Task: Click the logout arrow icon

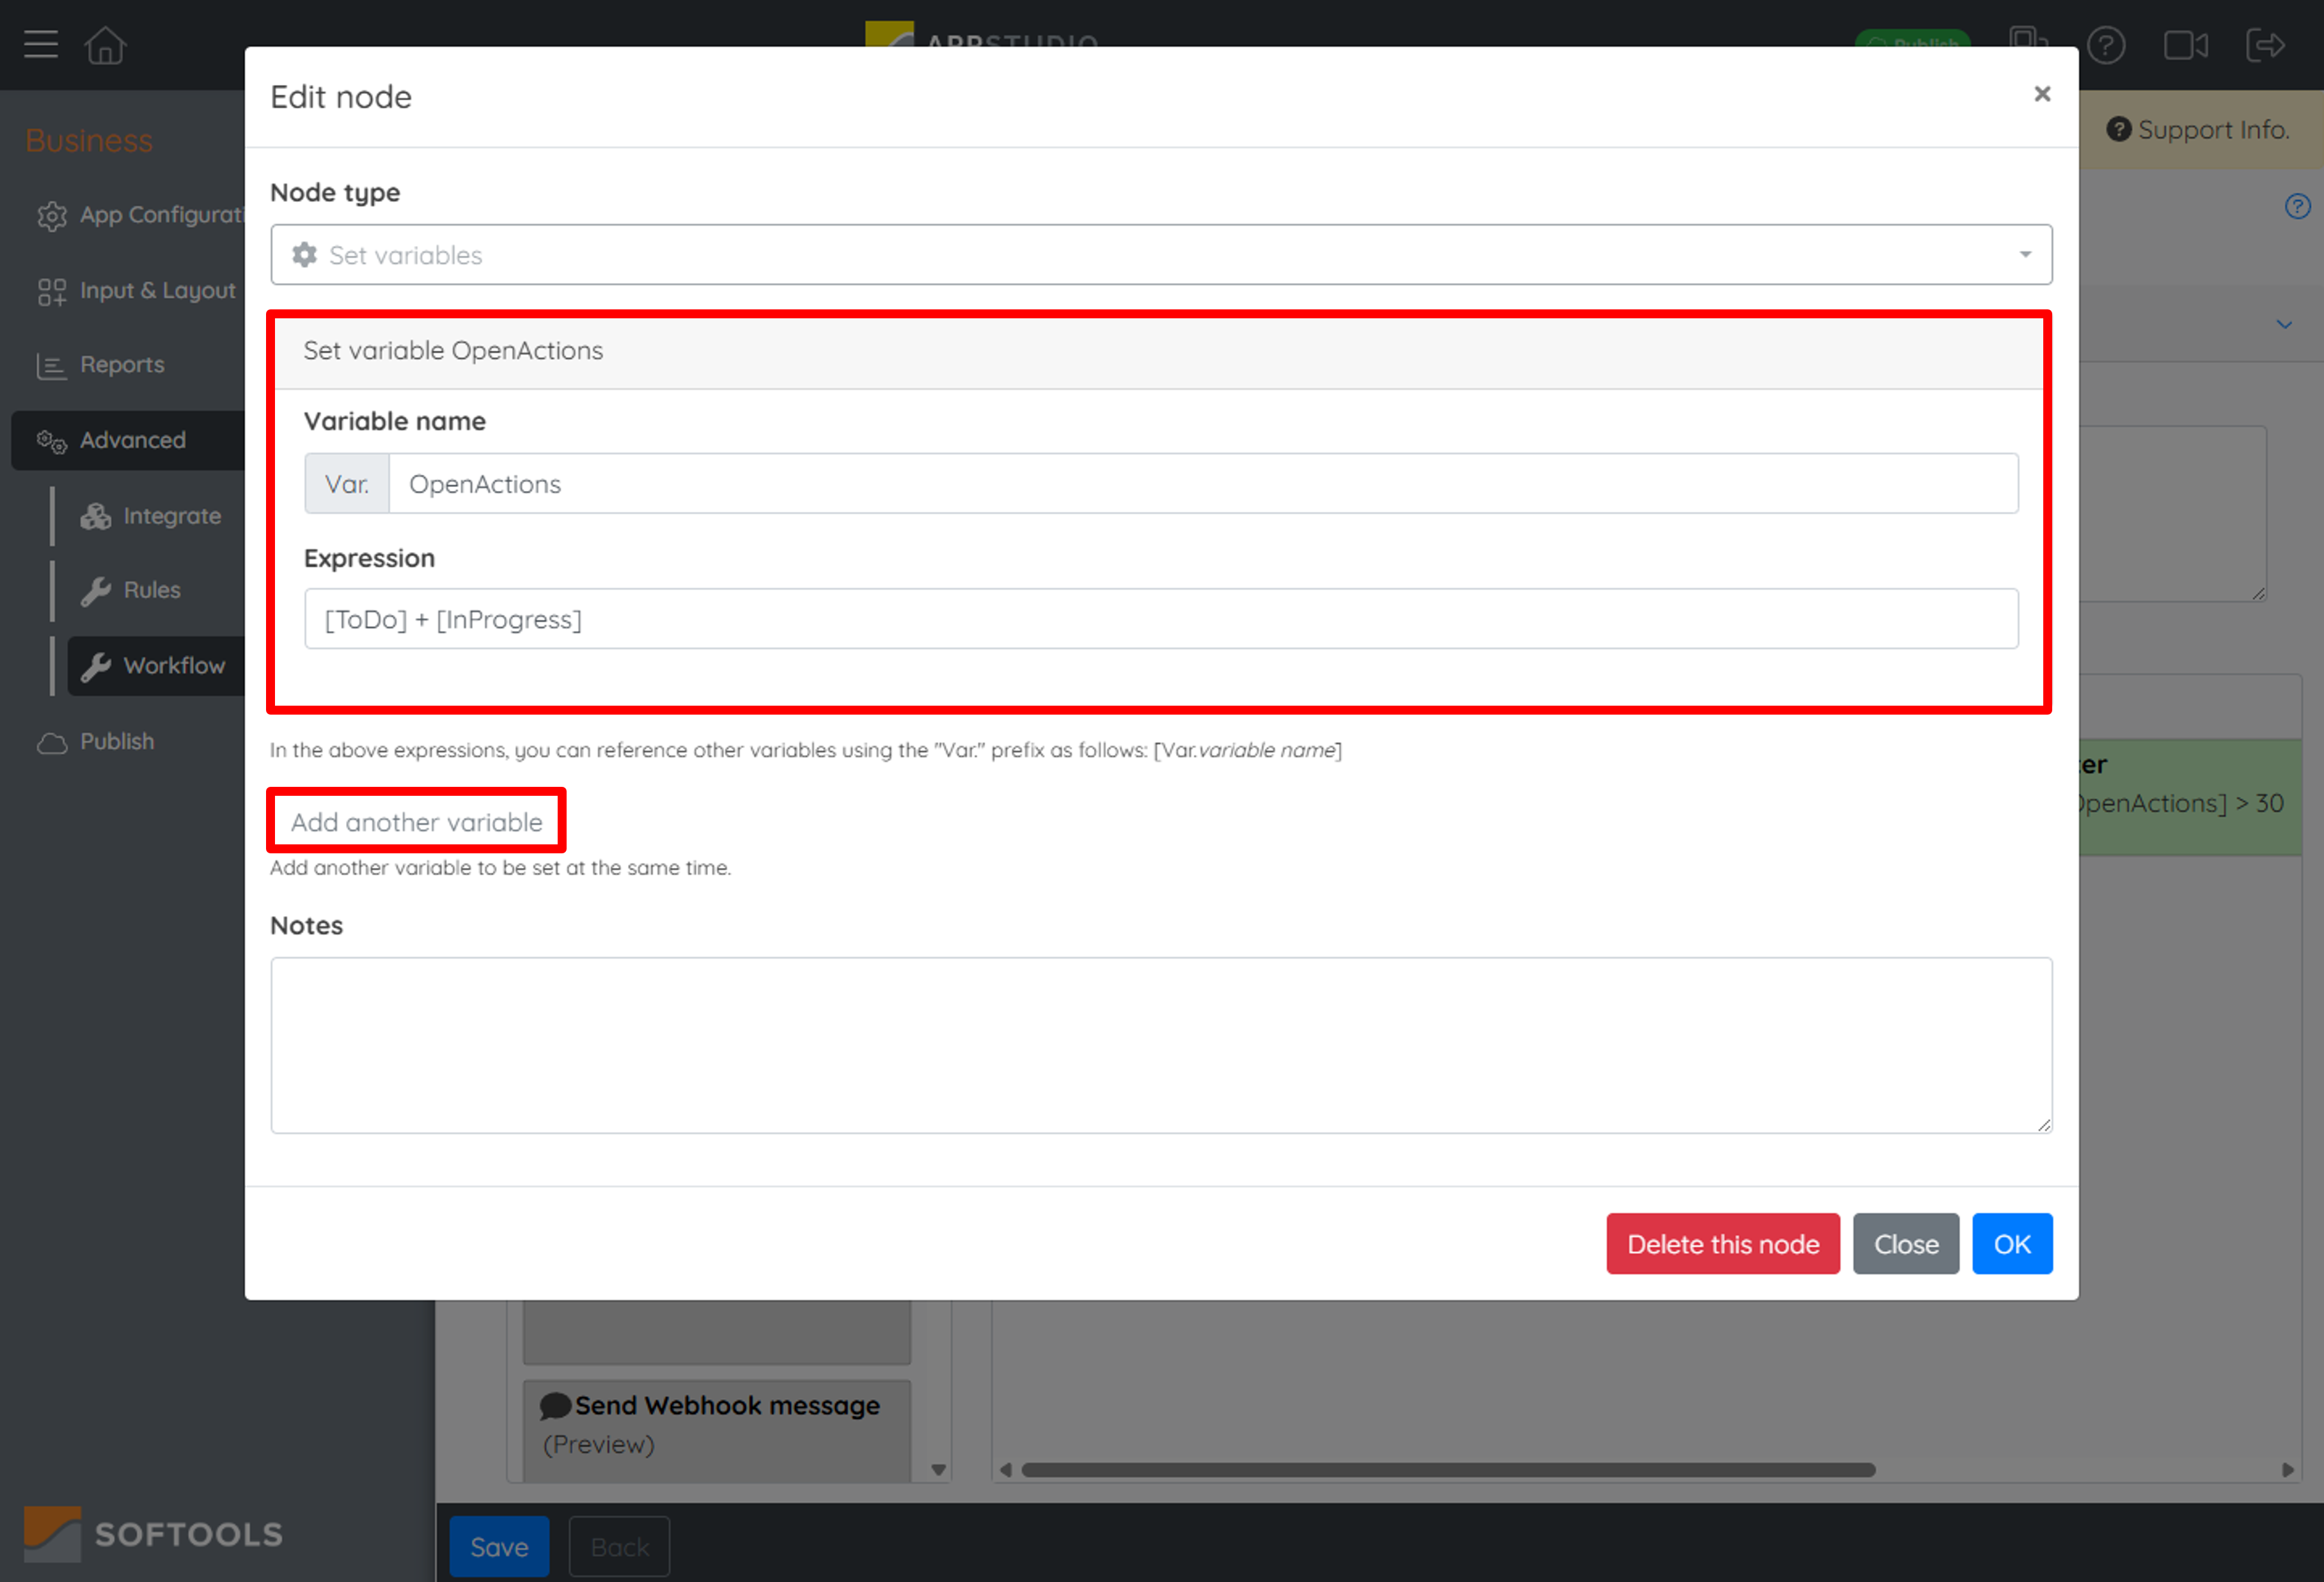Action: coord(2265,45)
